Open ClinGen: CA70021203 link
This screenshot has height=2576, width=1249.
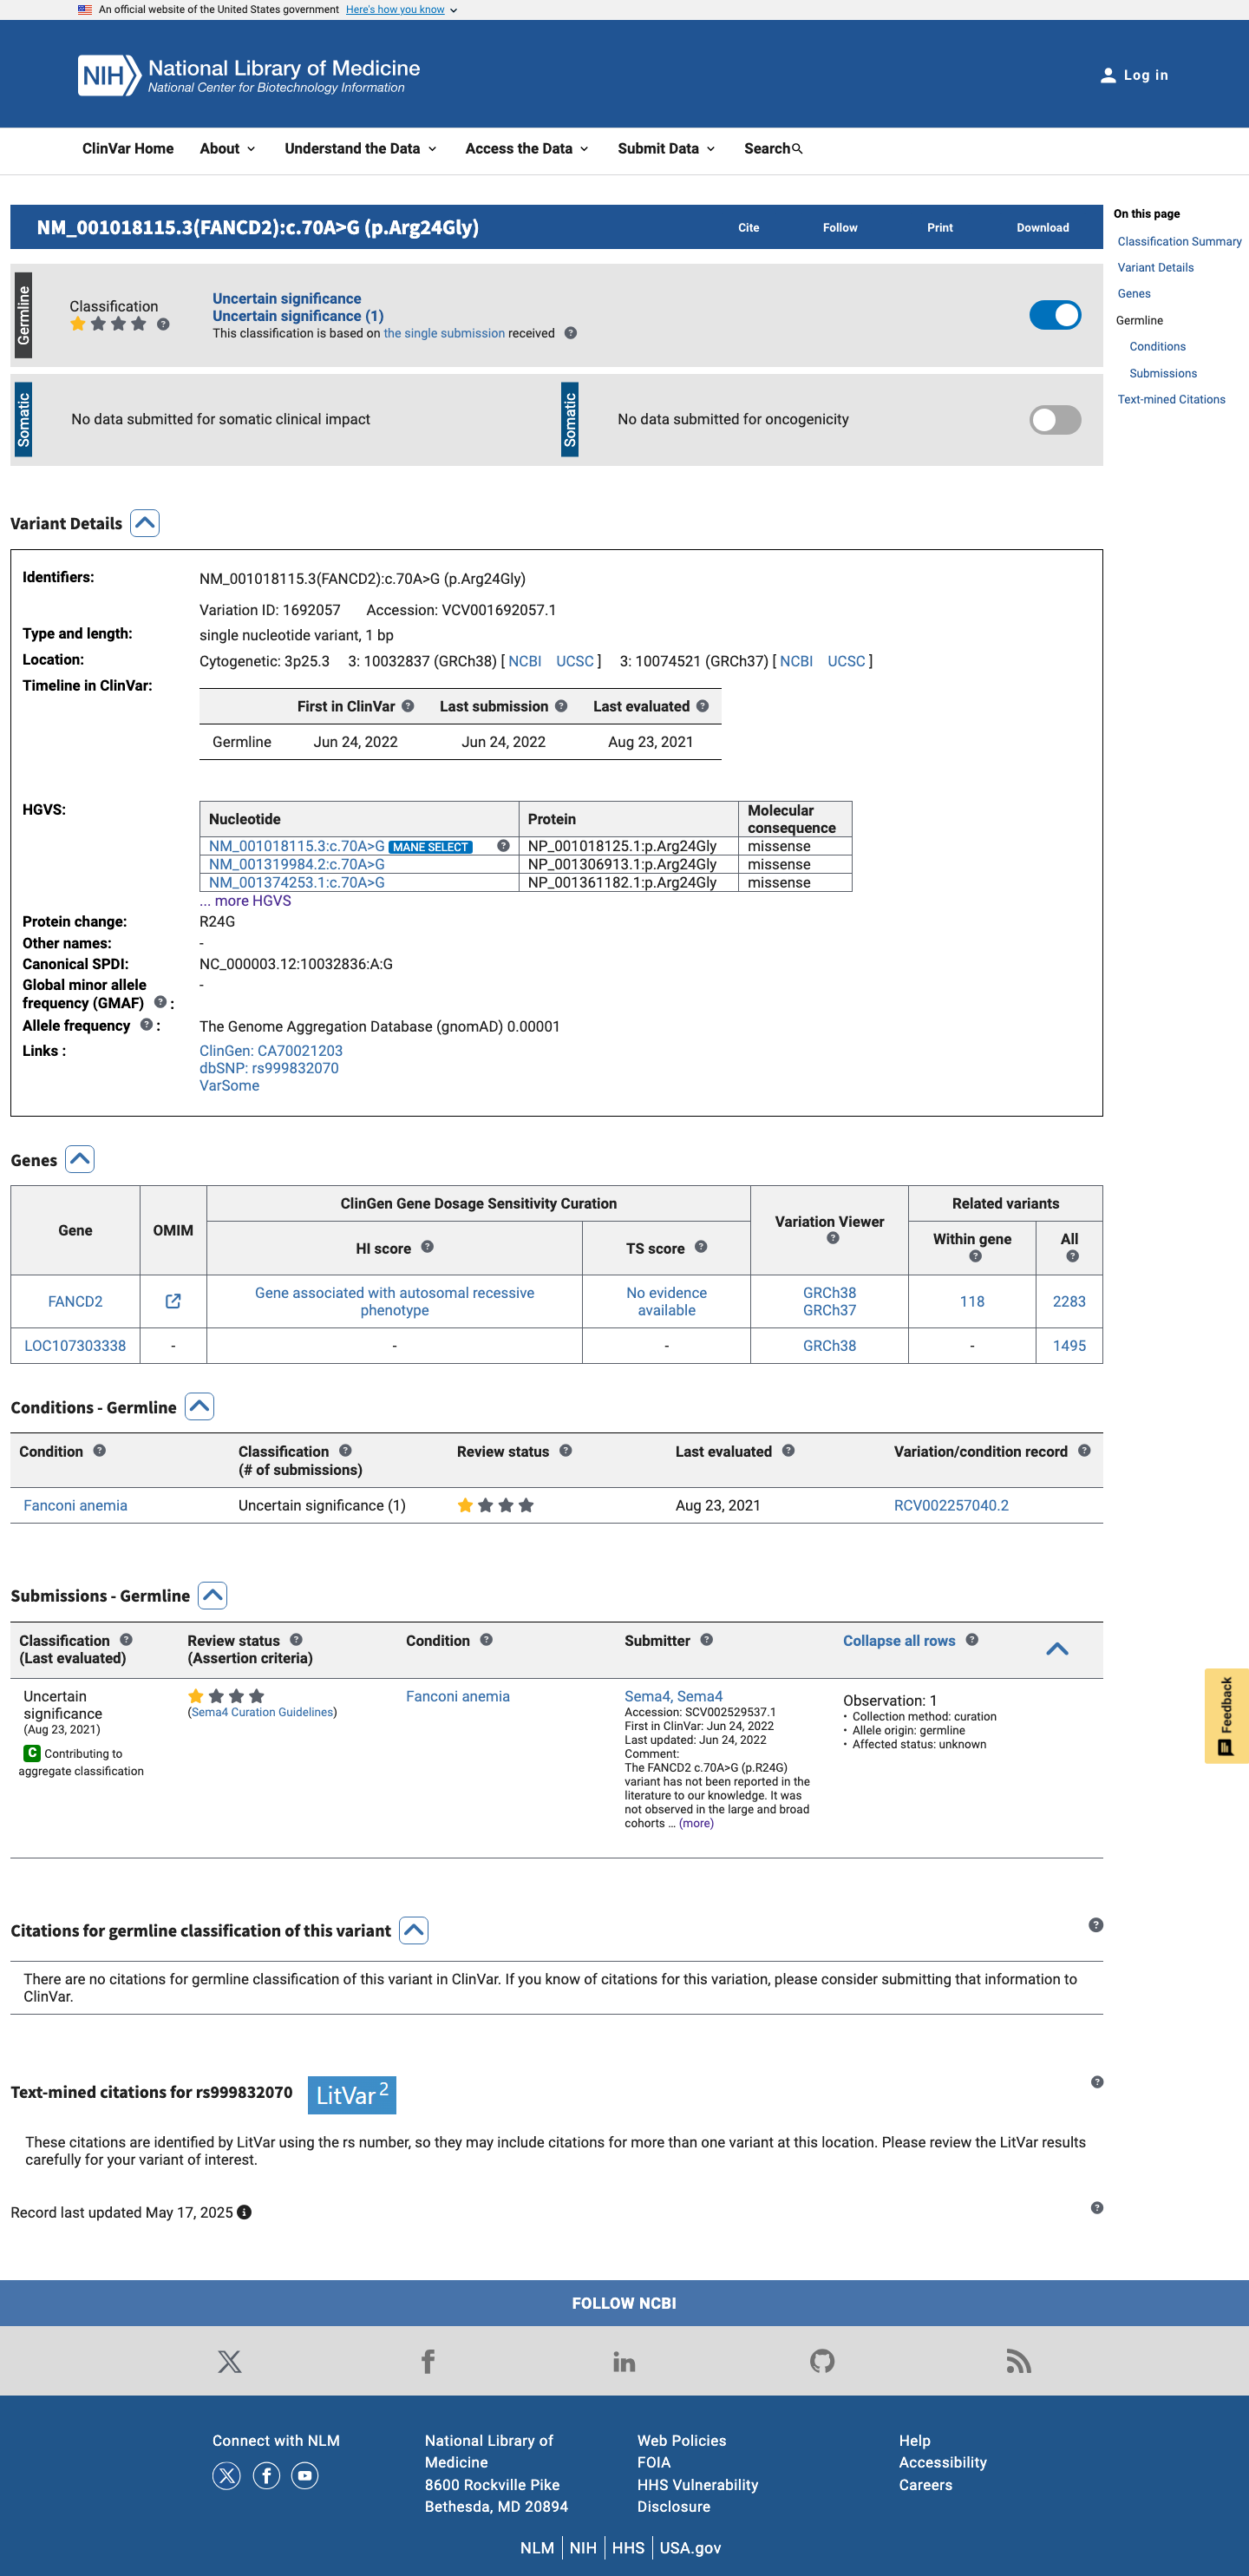271,1051
